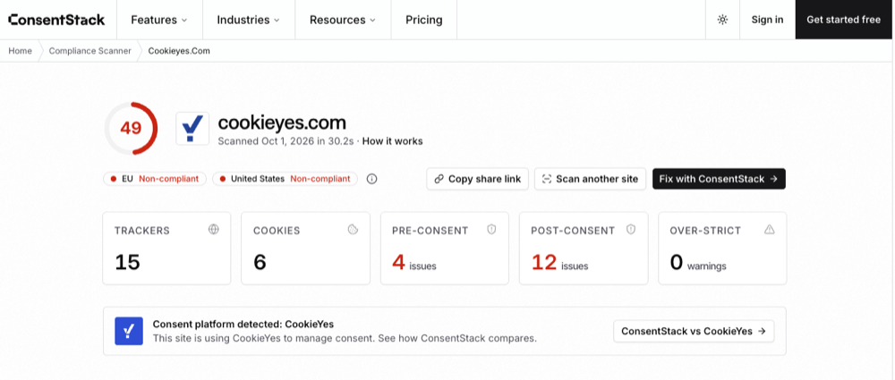Open the ConsentStack vs CookieYes comparison
The height and width of the screenshot is (380, 895).
[x=694, y=331]
